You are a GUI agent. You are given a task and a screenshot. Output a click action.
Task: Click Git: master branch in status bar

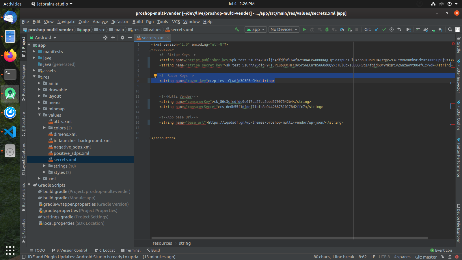(x=426, y=257)
